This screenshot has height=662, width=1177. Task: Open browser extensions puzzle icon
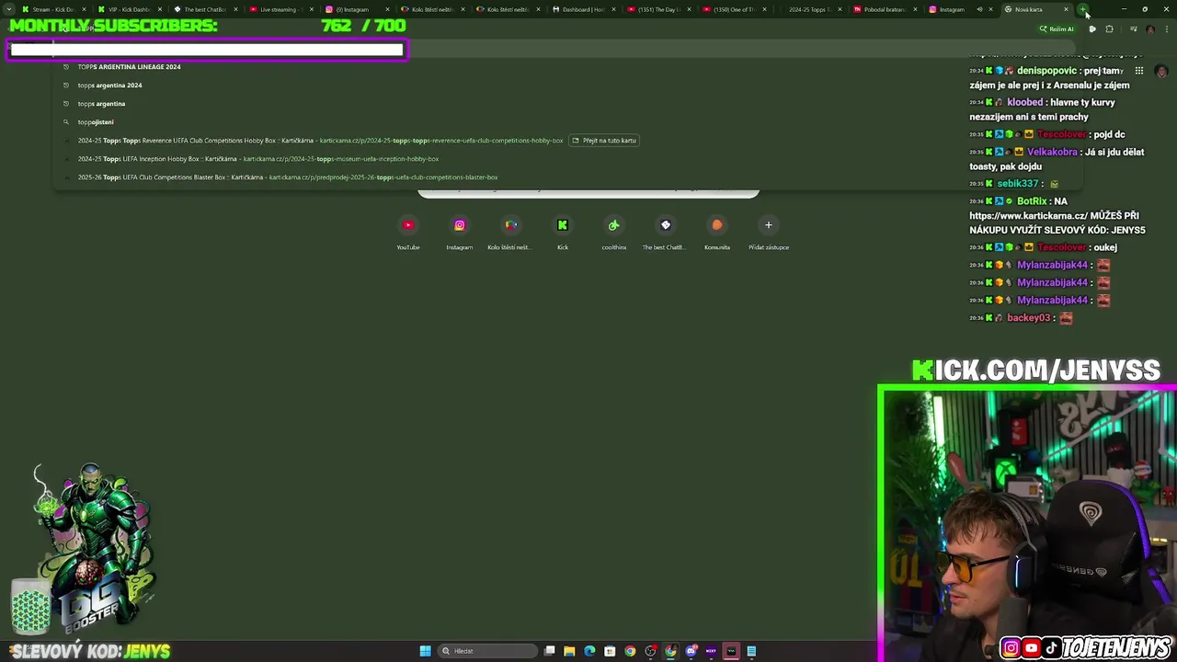(1110, 29)
